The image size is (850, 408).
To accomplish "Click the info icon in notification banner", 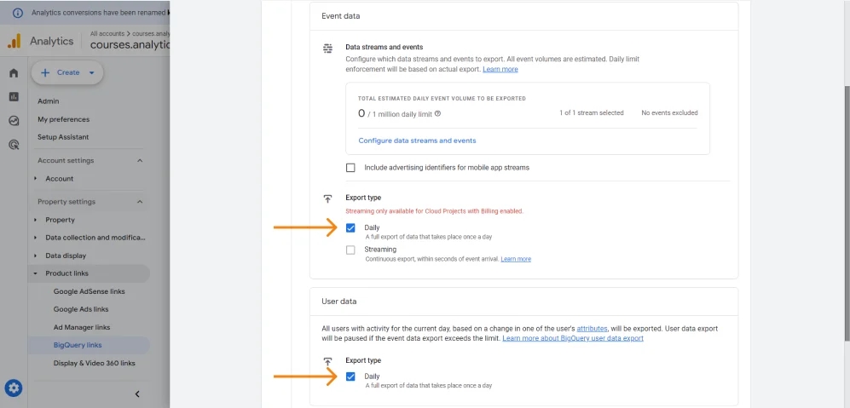I will point(18,13).
